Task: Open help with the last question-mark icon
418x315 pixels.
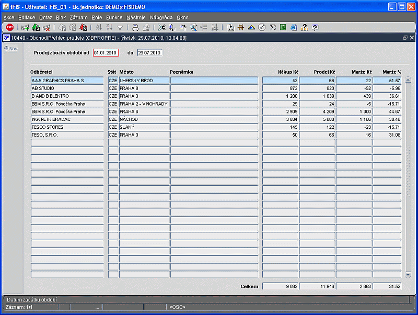Action: (315, 27)
